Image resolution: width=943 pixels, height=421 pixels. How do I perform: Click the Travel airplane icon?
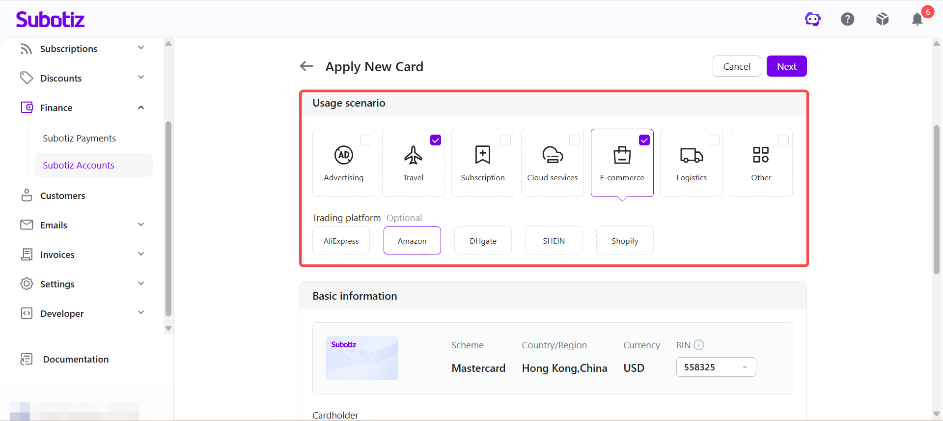pos(413,155)
